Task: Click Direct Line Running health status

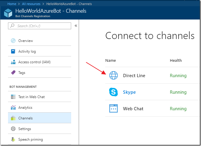Action: point(178,76)
